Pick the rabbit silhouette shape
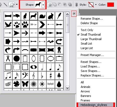This screenshot has width=117, height=107. click(x=51, y=16)
